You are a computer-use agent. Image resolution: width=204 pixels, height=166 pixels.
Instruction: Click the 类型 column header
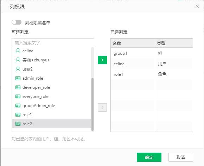(x=174, y=43)
